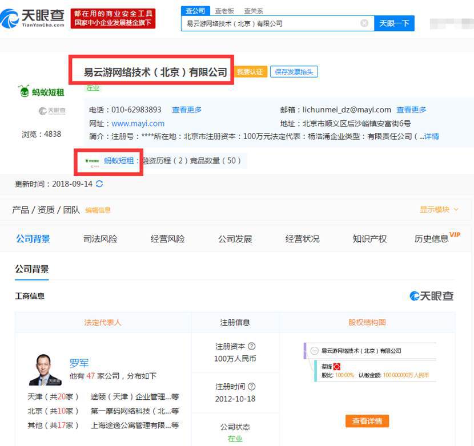The height and width of the screenshot is (446, 474).
Task: Click the 编辑信息 link
Action: pyautogui.click(x=98, y=210)
